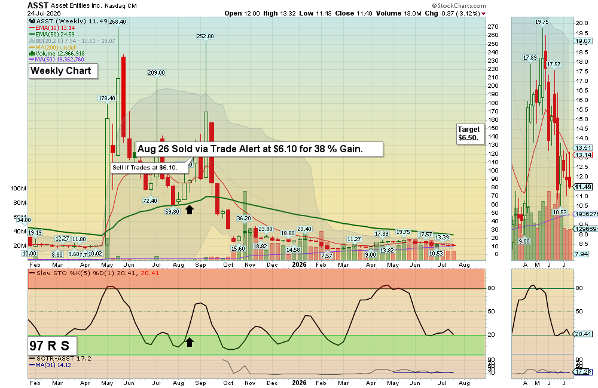Select the purple MA(50) 19,362,760 legend entry

[57, 60]
